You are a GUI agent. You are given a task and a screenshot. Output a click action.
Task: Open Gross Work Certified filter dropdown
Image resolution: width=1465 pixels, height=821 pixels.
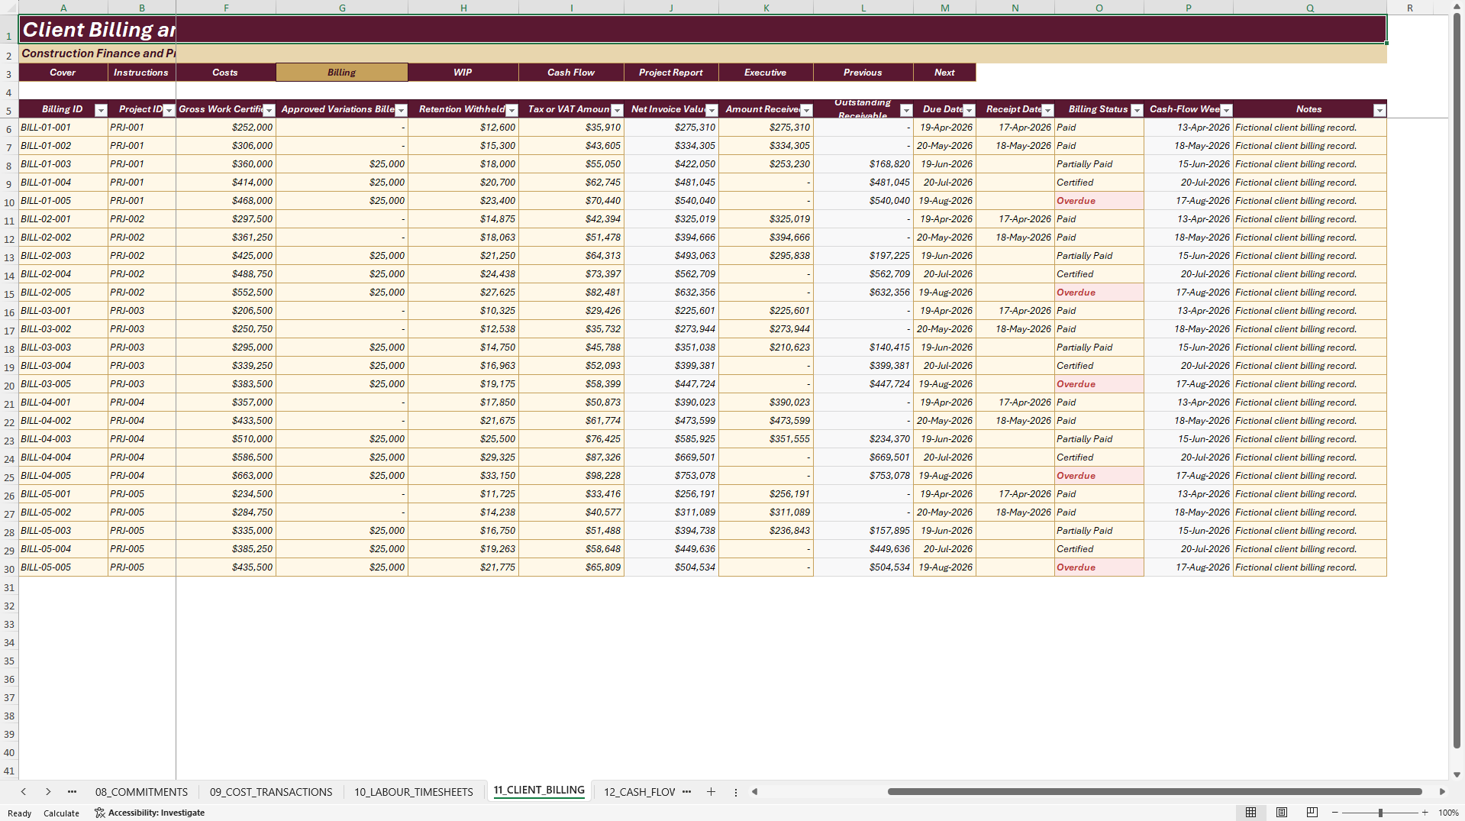tap(269, 111)
